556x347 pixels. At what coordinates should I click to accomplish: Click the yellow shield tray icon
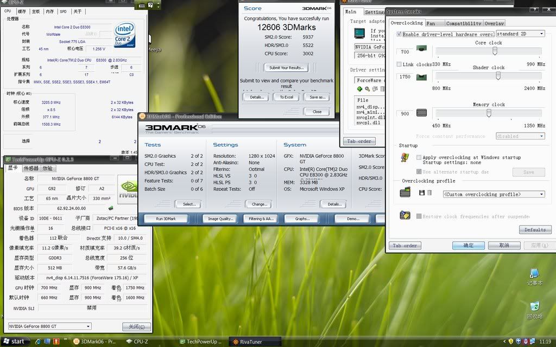pyautogui.click(x=510, y=342)
